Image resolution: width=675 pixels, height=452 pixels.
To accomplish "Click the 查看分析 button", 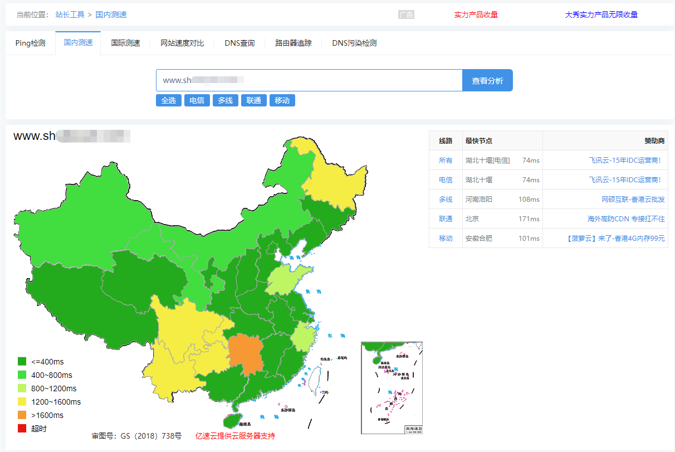I will pos(487,80).
